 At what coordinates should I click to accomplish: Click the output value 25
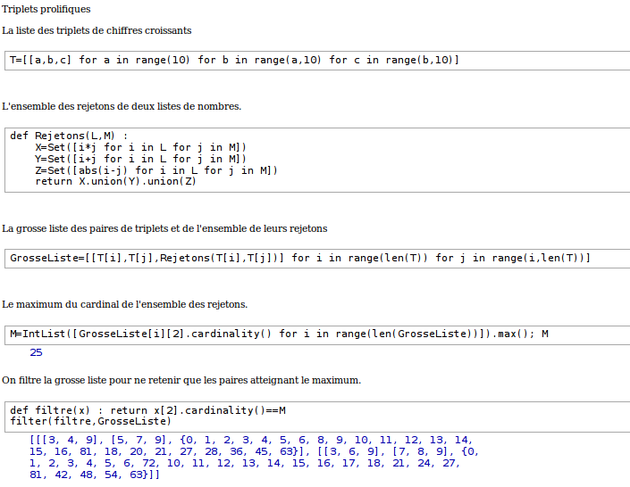36,352
